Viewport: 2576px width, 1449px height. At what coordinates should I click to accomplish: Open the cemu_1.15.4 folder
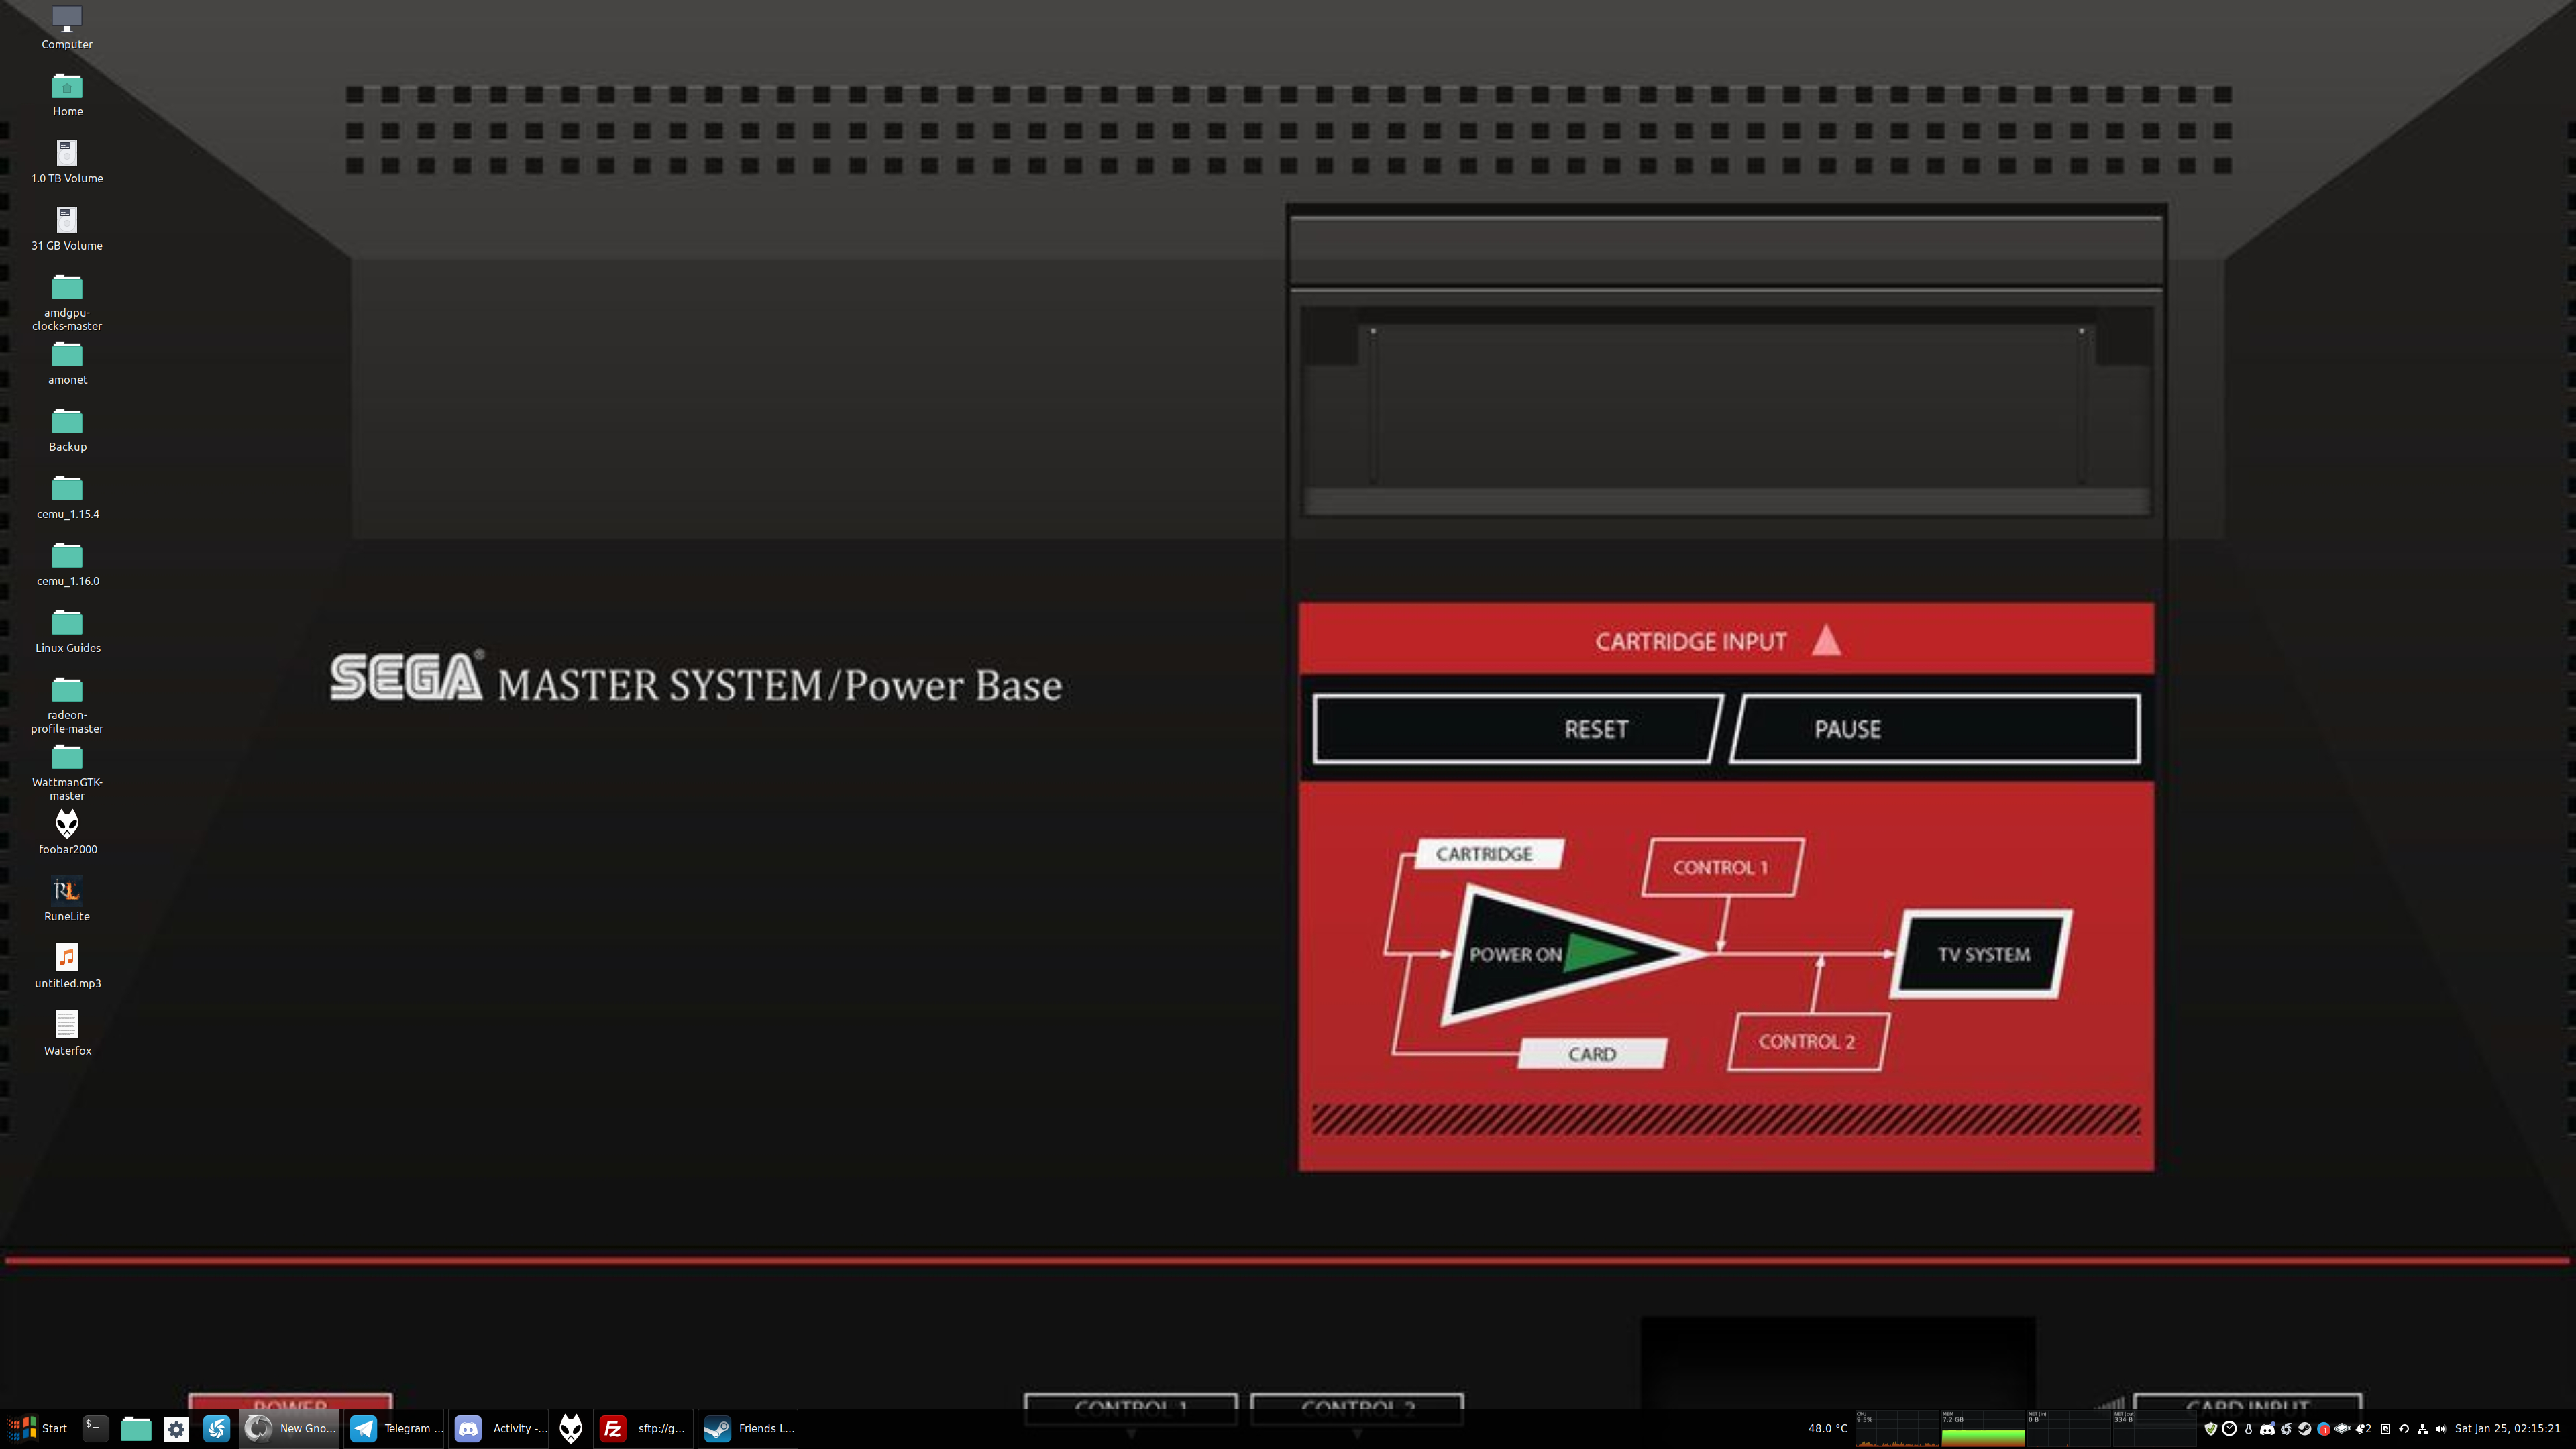click(67, 497)
